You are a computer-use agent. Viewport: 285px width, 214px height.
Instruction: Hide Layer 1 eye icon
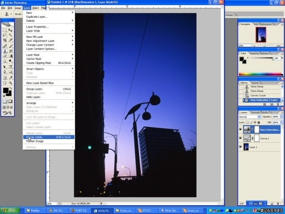[240, 147]
